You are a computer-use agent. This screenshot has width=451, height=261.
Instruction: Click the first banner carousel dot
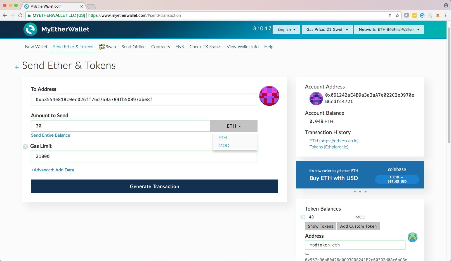coord(355,192)
